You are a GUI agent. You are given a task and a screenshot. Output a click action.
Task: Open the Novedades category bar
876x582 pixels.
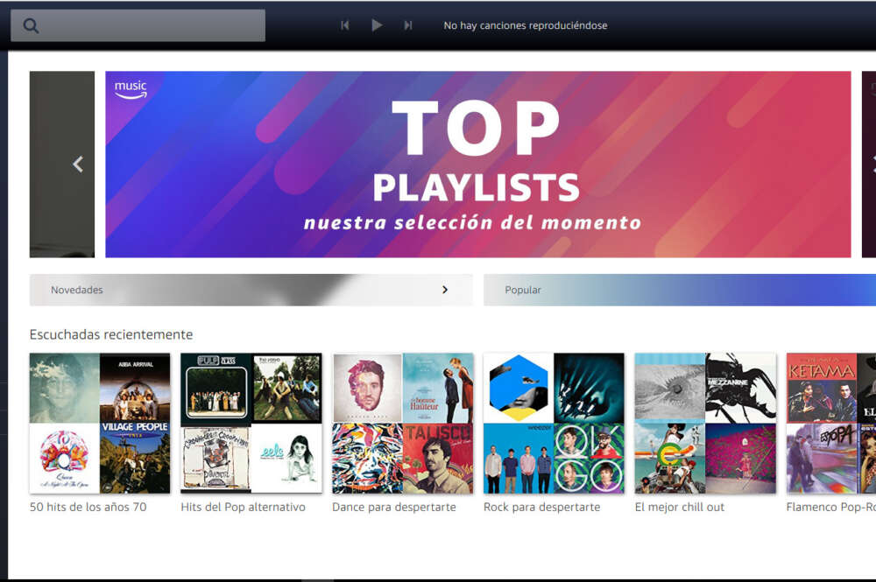point(251,290)
